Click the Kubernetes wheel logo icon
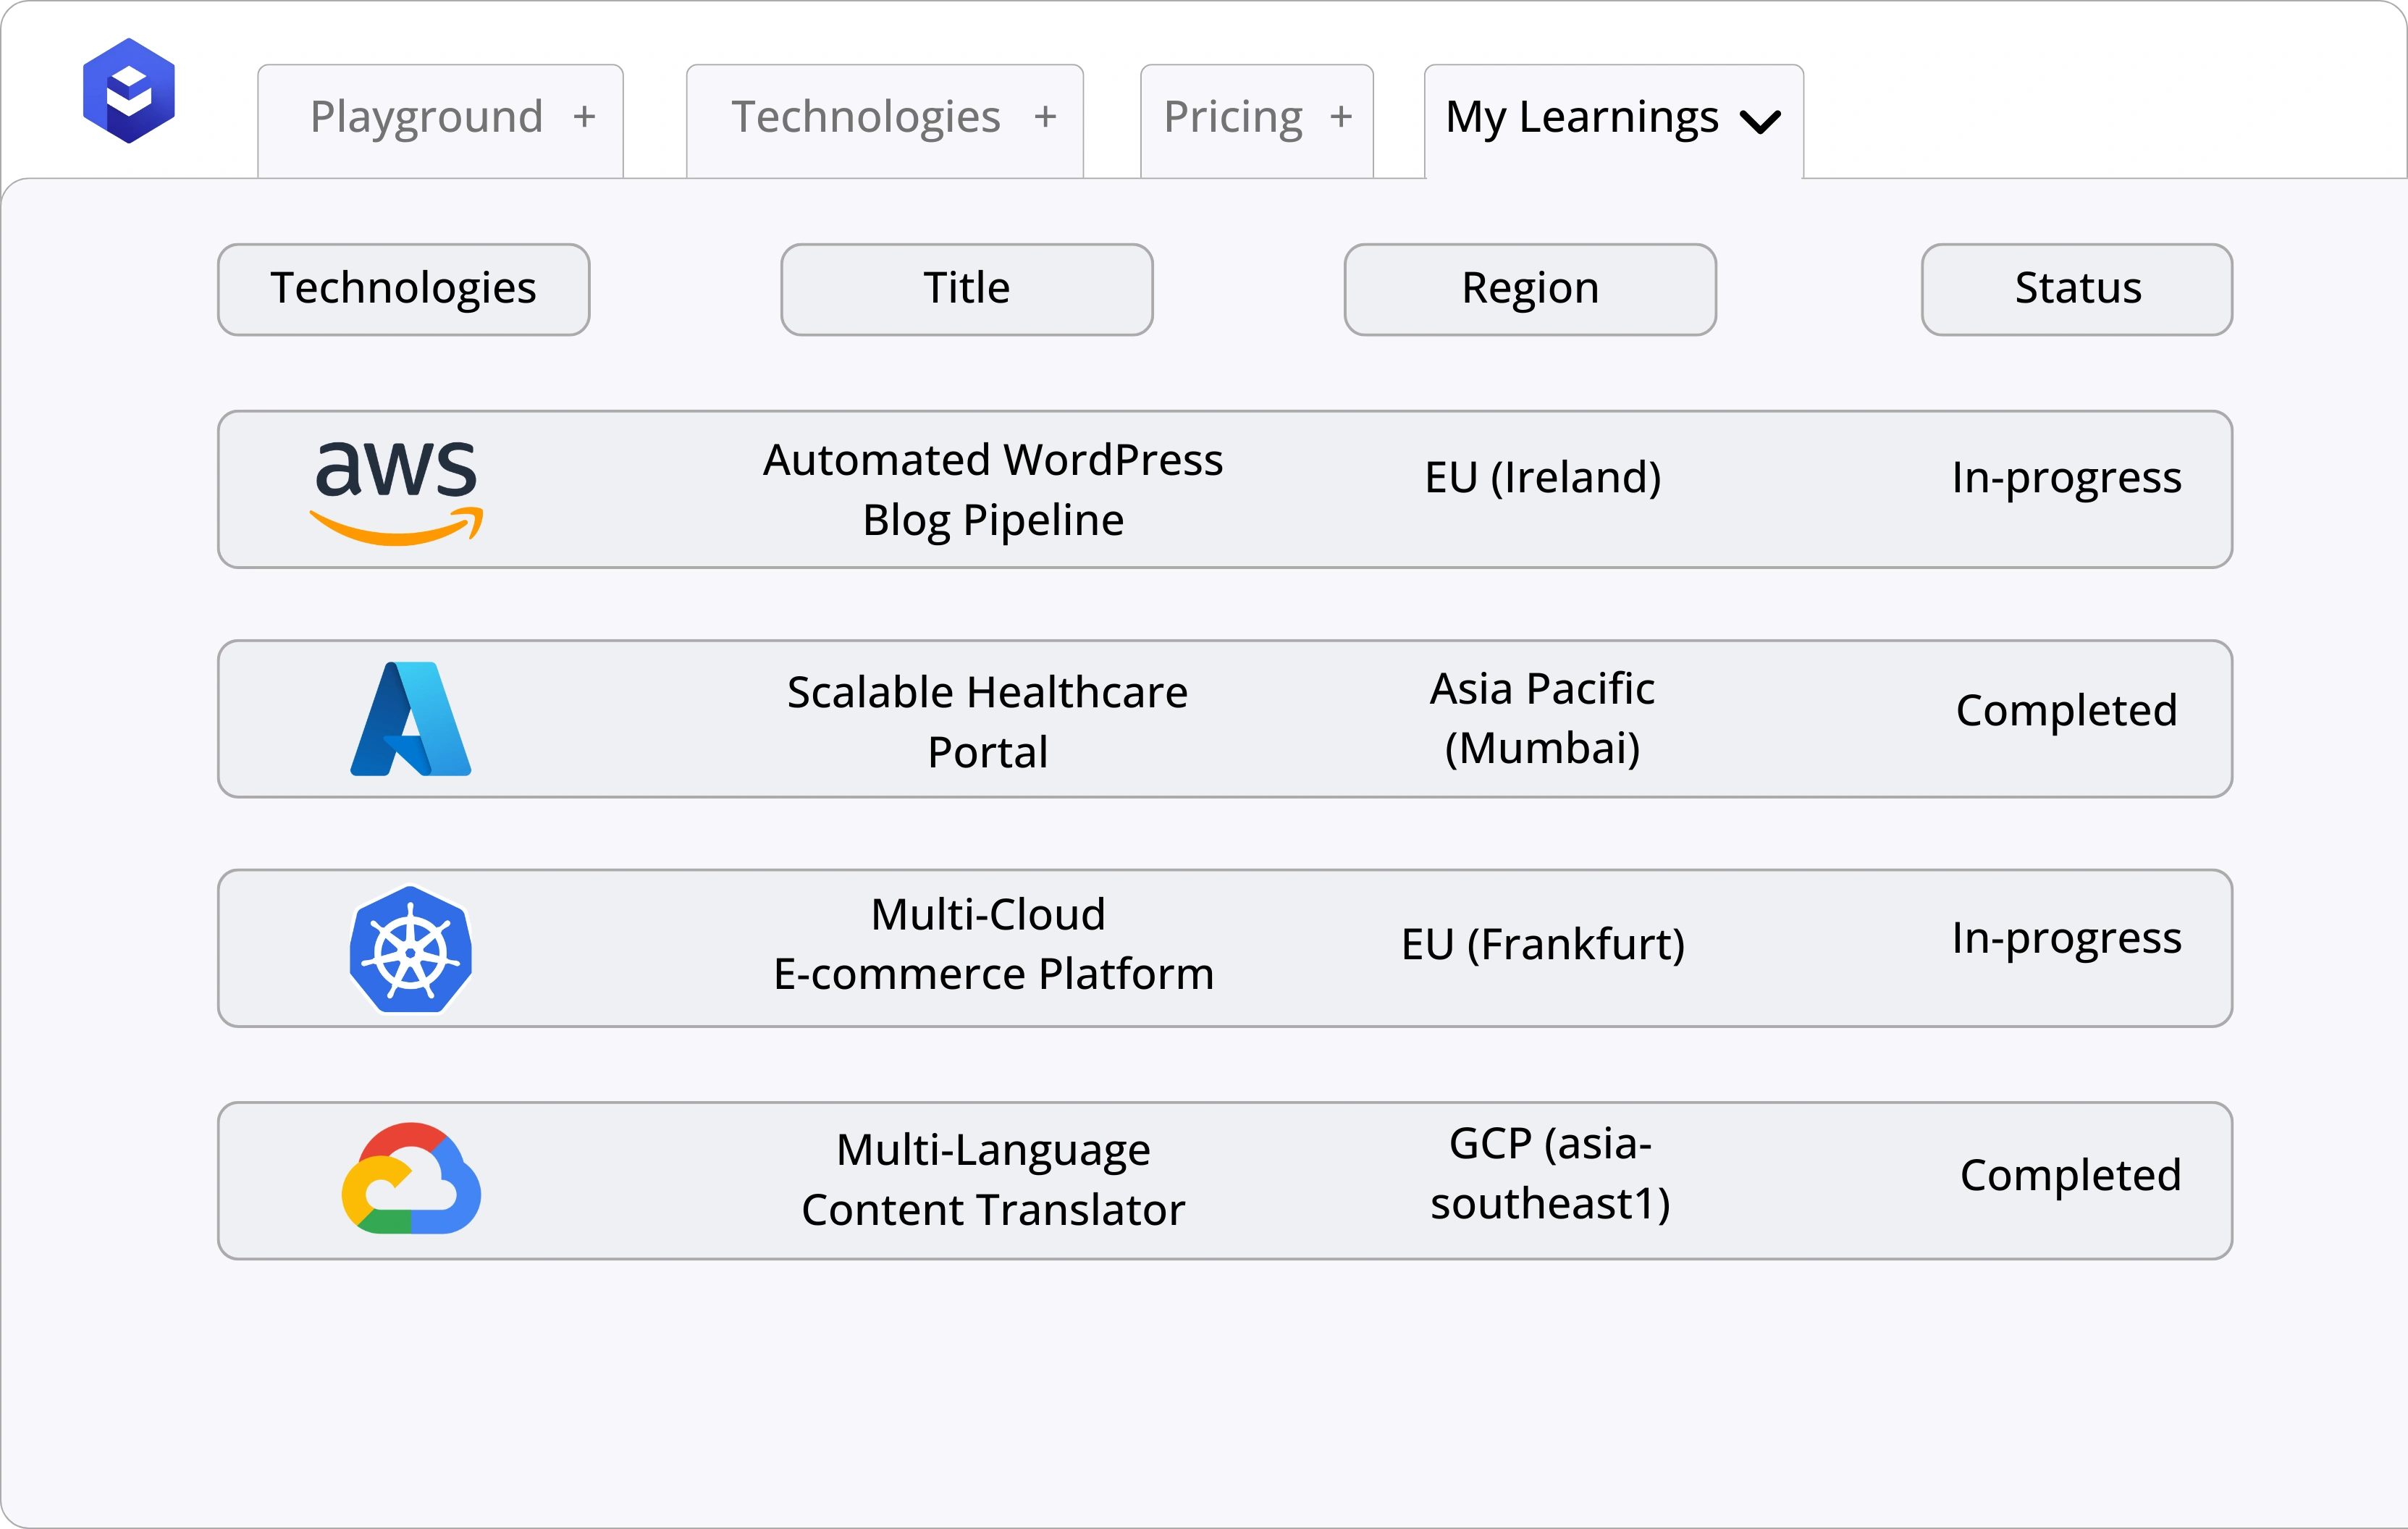 coord(410,949)
